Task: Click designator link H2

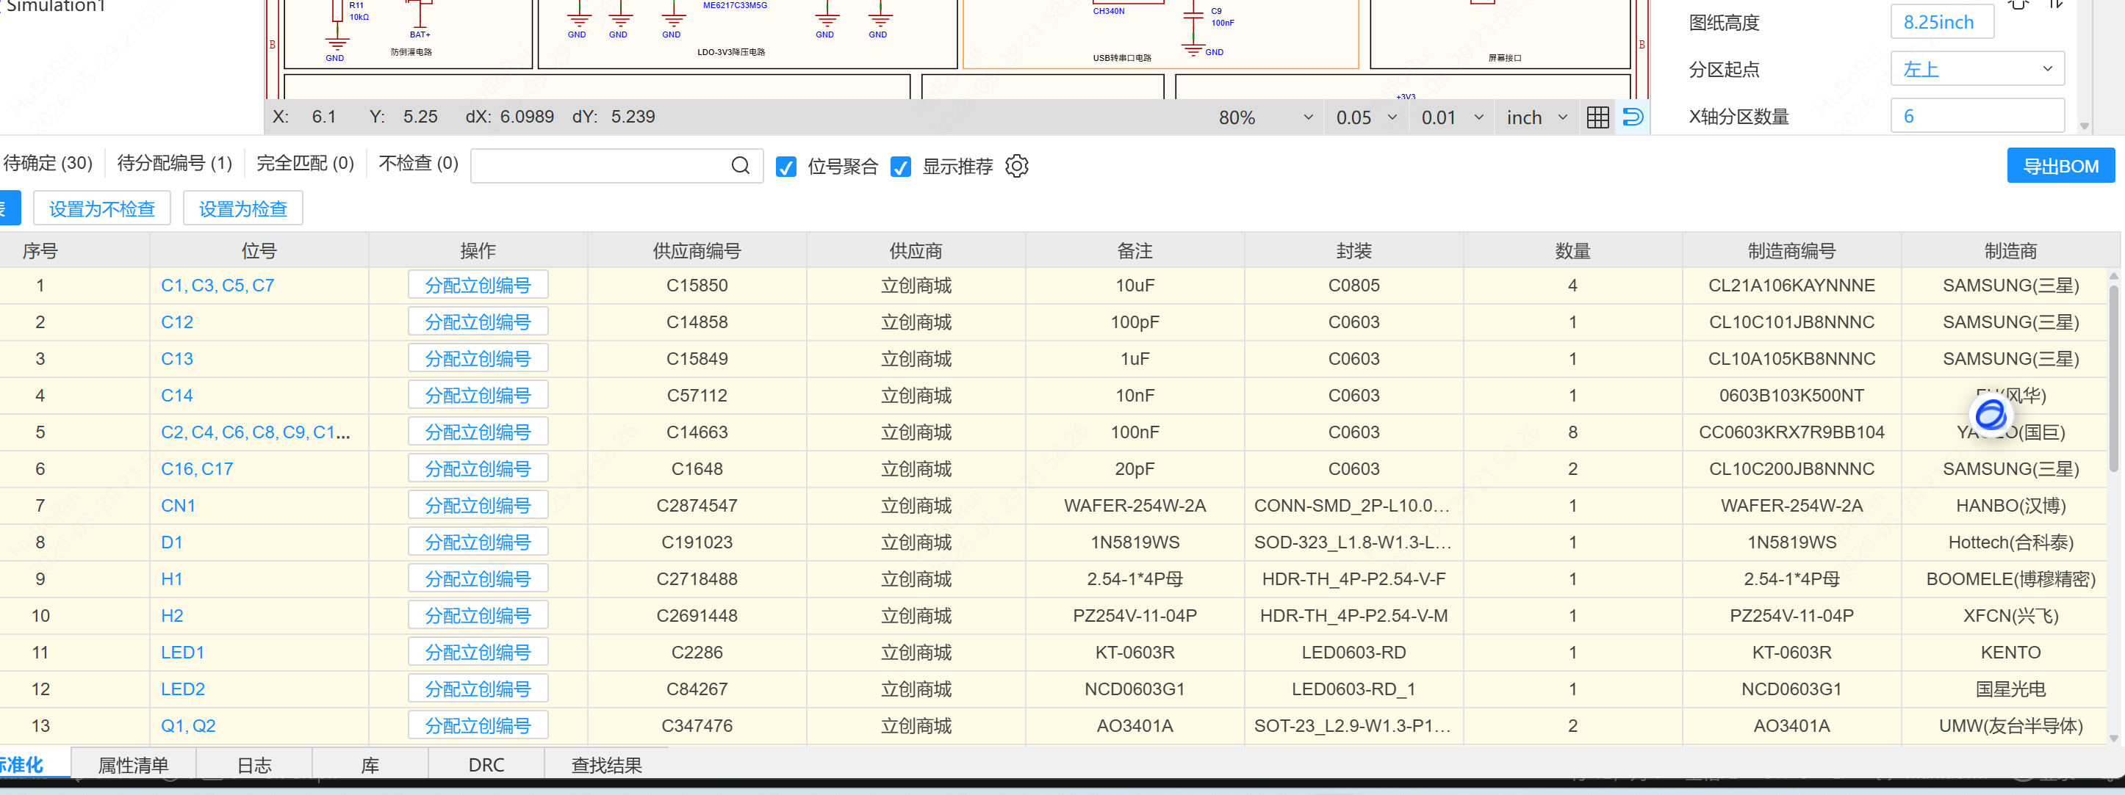Action: (172, 615)
